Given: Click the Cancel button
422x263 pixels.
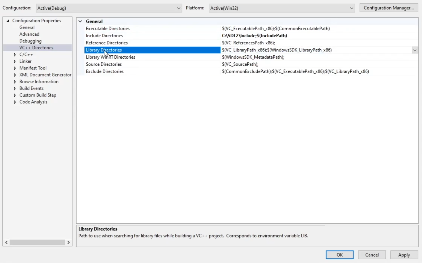Looking at the screenshot, I should tap(372, 255).
